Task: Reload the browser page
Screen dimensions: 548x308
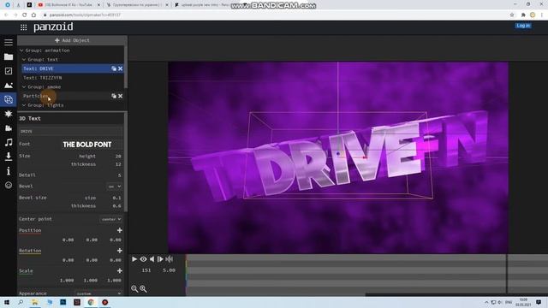Action: pyautogui.click(x=25, y=15)
